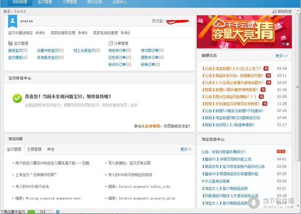Open 所有订单(0) link

coord(150,65)
